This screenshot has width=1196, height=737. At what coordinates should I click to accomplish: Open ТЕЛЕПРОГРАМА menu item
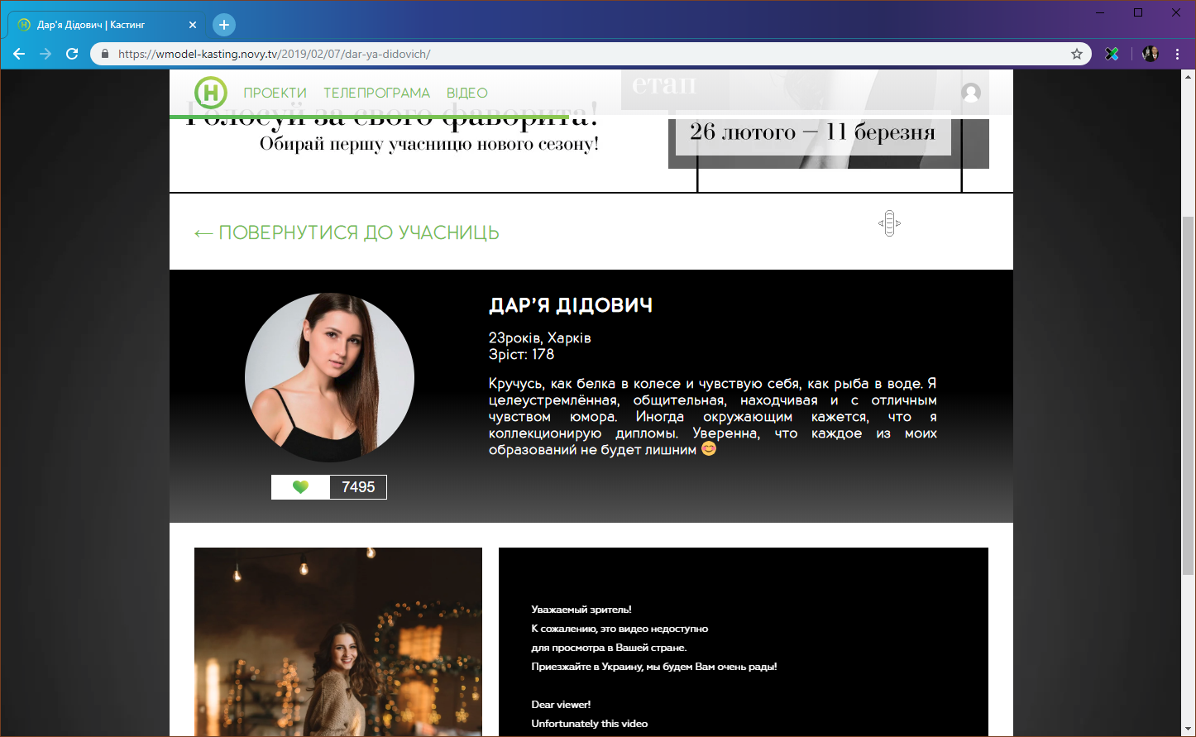click(x=376, y=93)
